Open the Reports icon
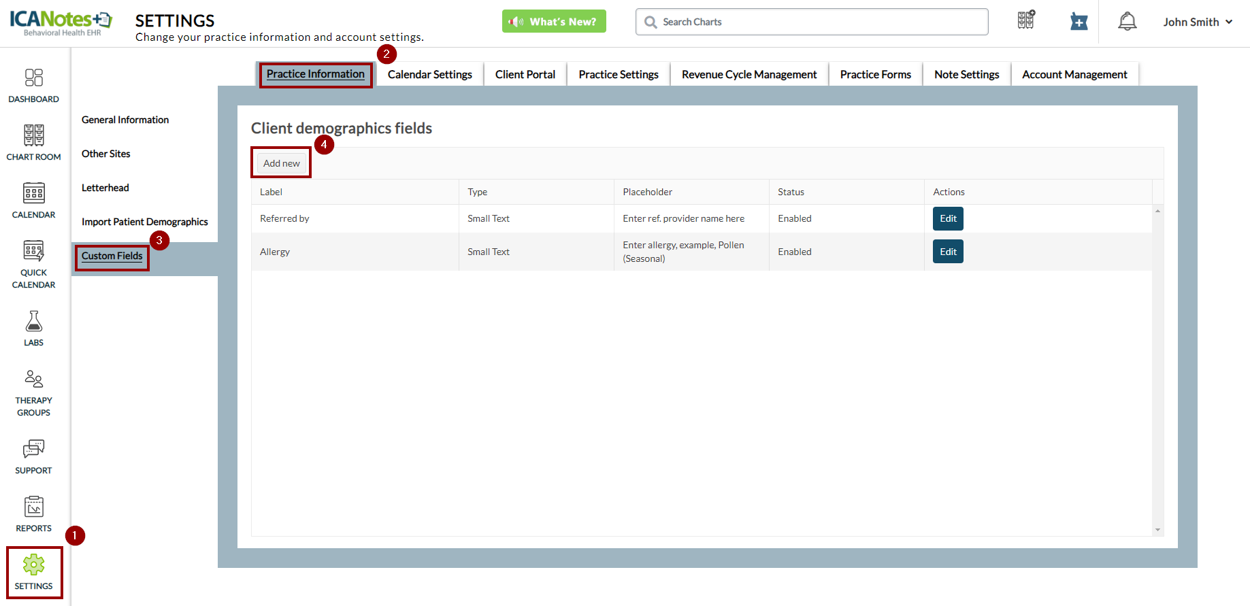 pos(33,507)
